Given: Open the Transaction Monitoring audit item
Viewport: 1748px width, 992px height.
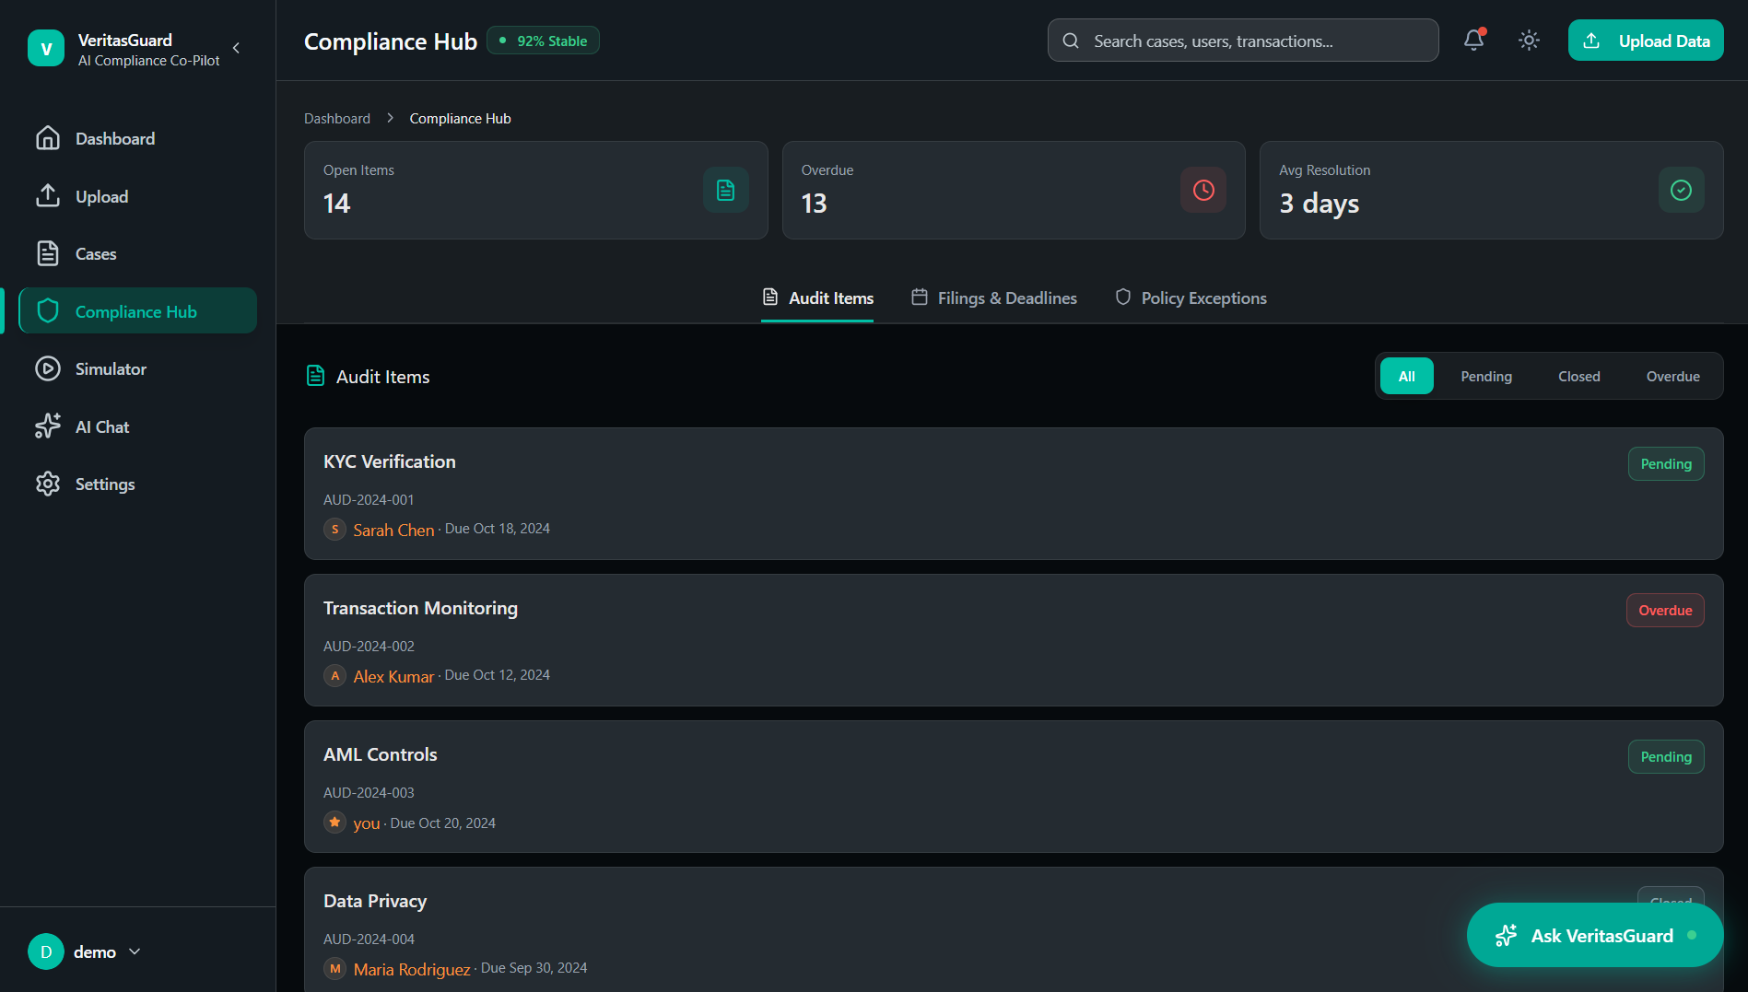Looking at the screenshot, I should pos(1014,640).
